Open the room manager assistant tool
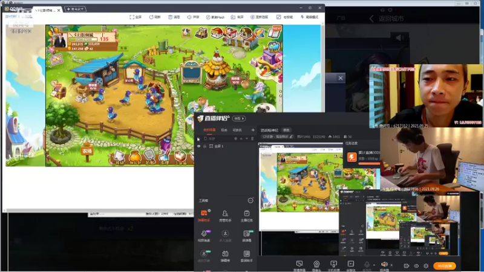 [x=225, y=216]
